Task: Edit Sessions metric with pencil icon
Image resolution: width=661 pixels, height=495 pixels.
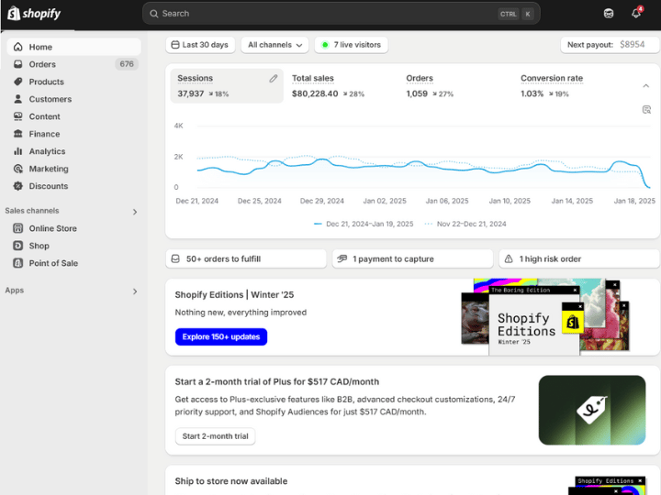Action: click(x=274, y=78)
